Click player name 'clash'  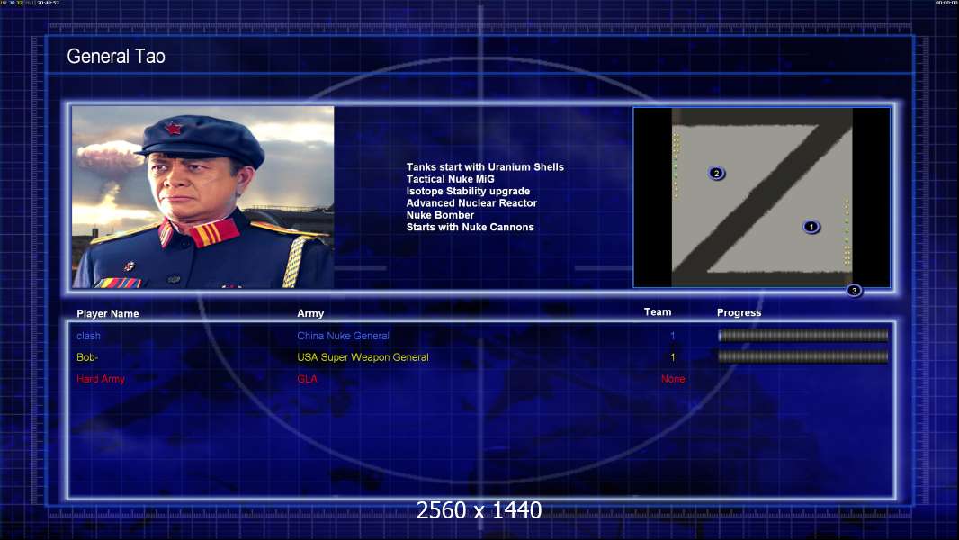click(x=89, y=336)
